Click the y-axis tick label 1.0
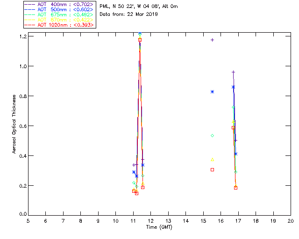 click(23, 66)
